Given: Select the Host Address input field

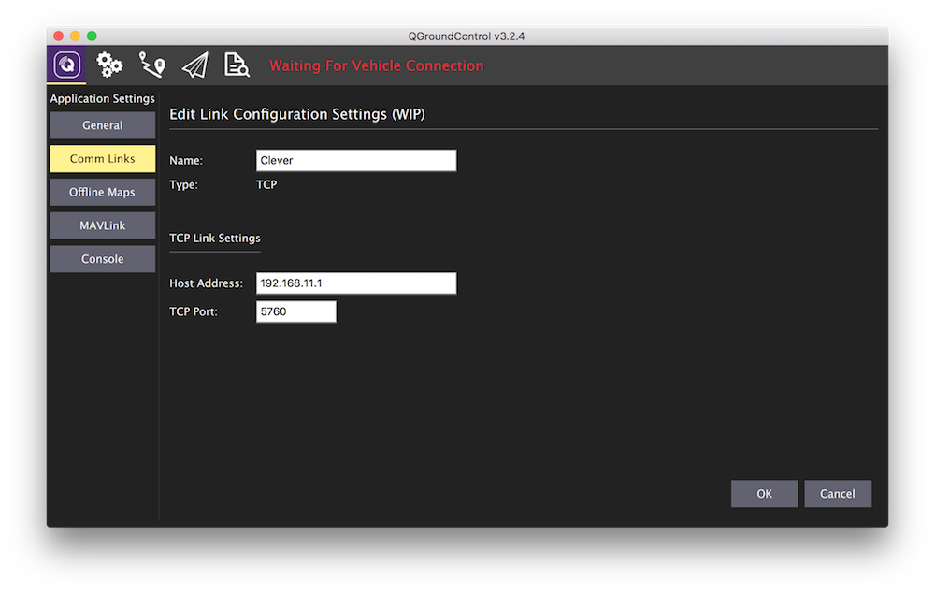Looking at the screenshot, I should pyautogui.click(x=355, y=283).
